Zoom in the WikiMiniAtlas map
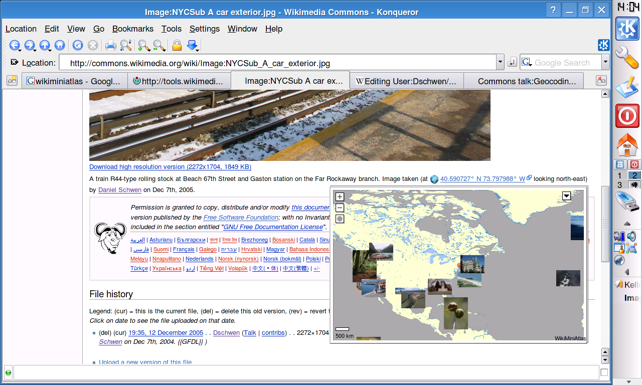642x385 pixels. pyautogui.click(x=340, y=197)
